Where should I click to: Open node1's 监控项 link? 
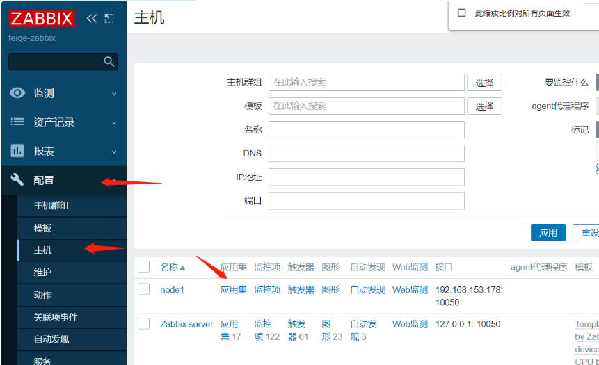coord(267,290)
